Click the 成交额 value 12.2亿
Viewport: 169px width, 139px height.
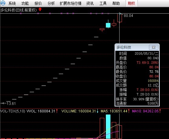coord(153,85)
